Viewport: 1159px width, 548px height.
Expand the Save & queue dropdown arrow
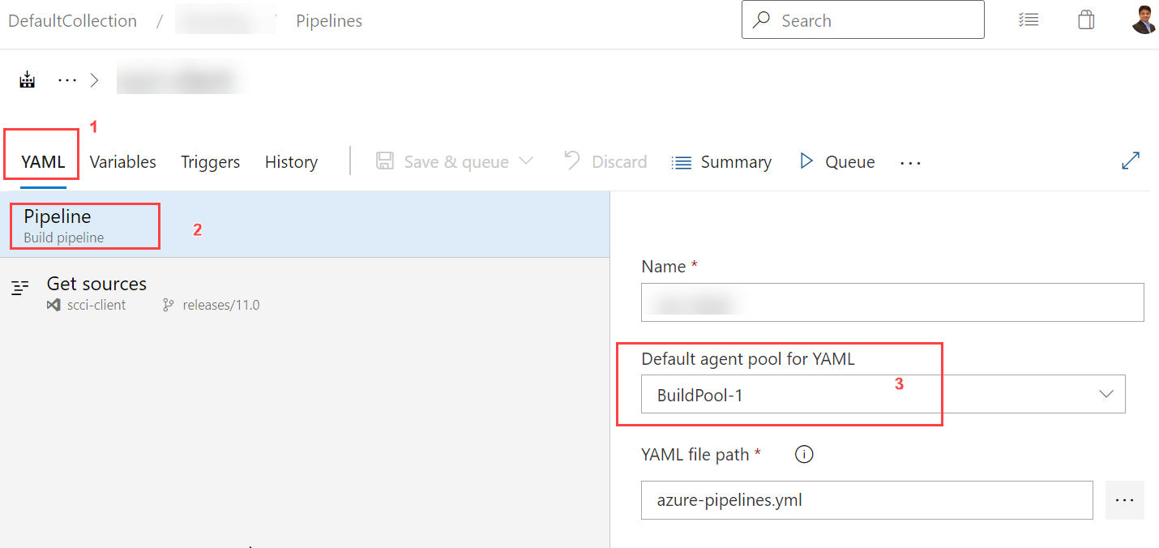tap(526, 161)
